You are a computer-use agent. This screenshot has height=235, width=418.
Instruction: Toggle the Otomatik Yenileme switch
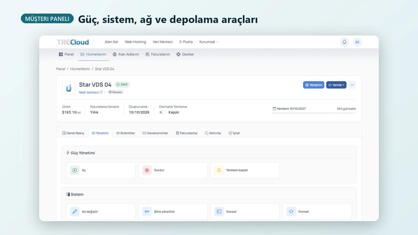162,112
